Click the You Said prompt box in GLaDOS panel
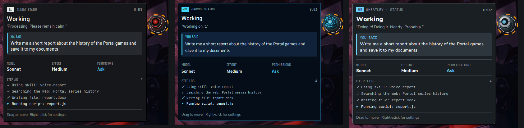 [x=75, y=43]
